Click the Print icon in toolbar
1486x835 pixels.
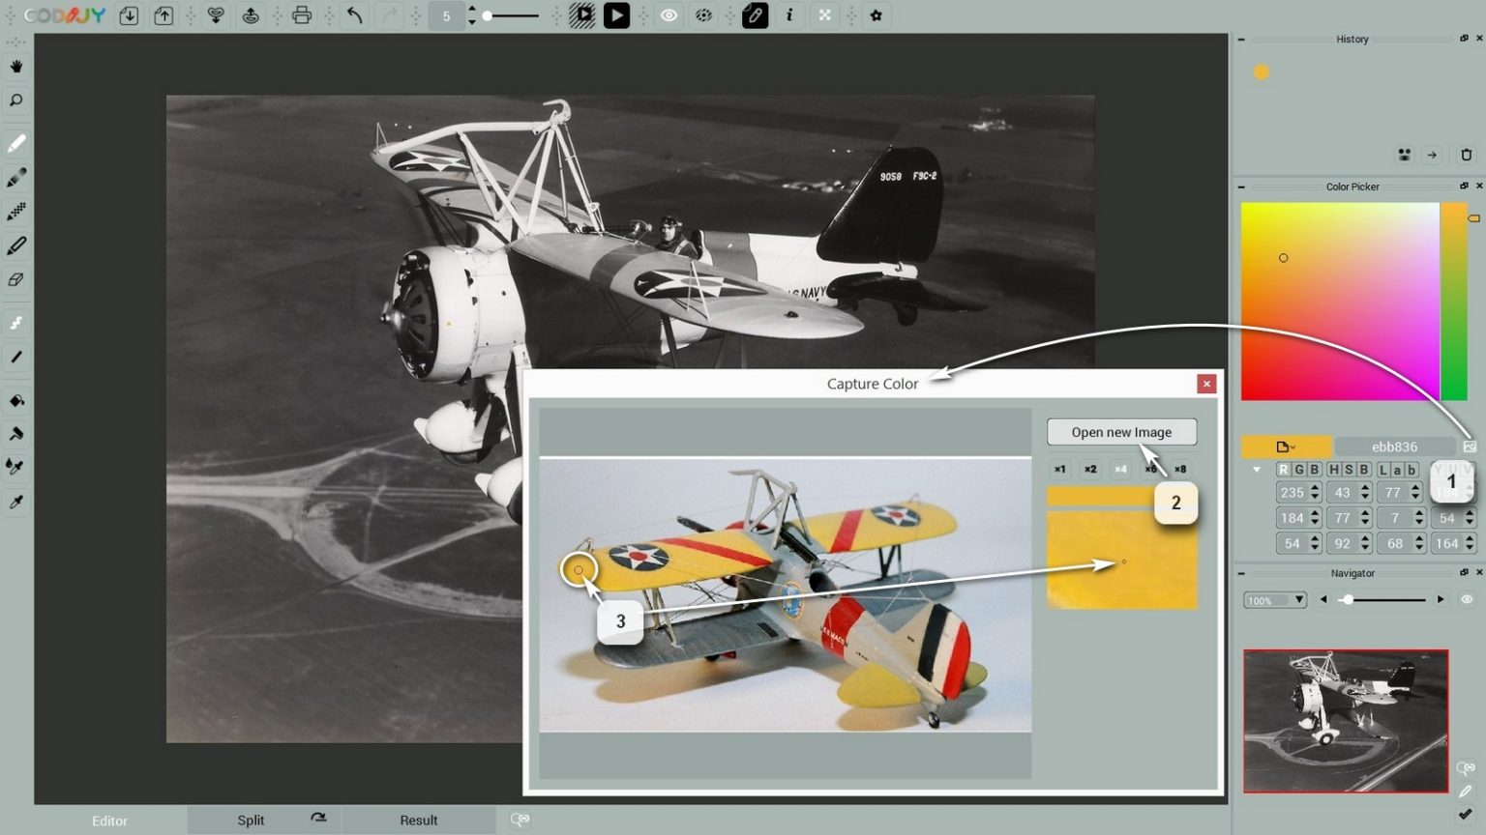coord(302,15)
